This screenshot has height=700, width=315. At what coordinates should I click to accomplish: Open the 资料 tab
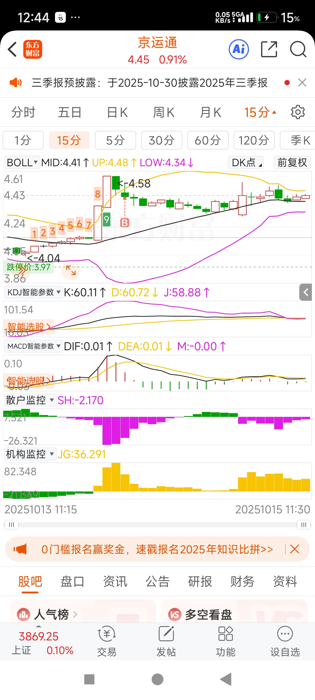(x=285, y=582)
